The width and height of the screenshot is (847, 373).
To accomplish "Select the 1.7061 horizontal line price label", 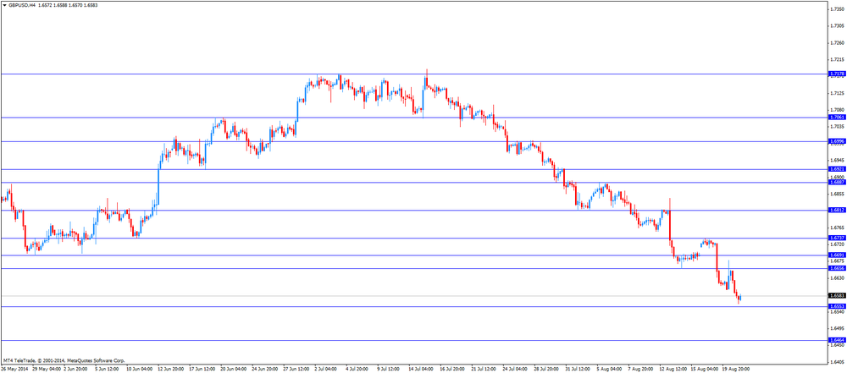I will pos(837,117).
